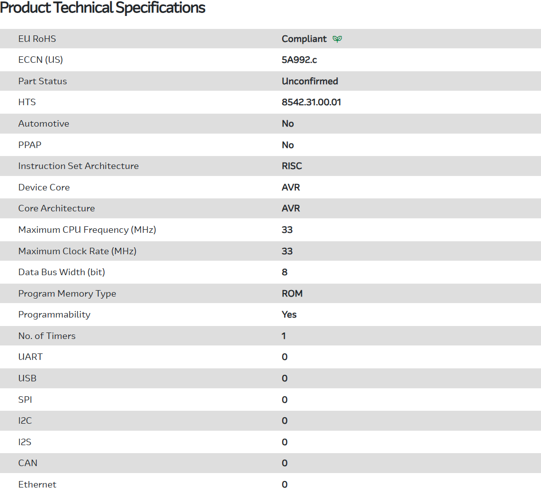
Task: Click the I2C row label
Action: [25, 421]
